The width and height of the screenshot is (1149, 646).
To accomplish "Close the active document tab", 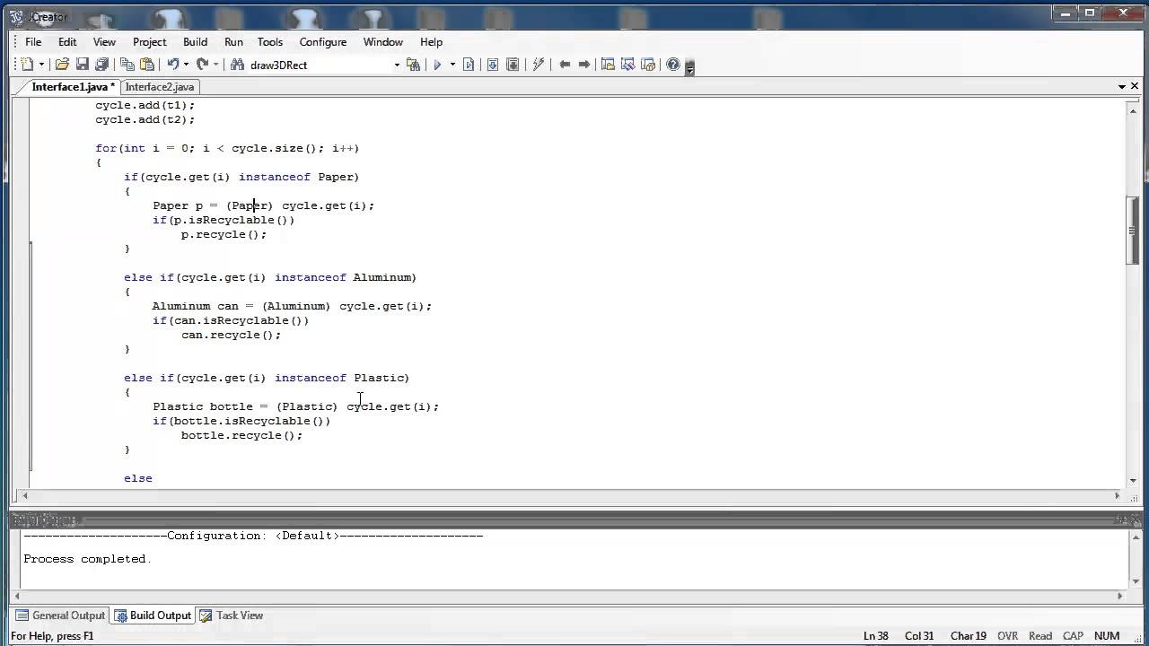I will click(1136, 87).
